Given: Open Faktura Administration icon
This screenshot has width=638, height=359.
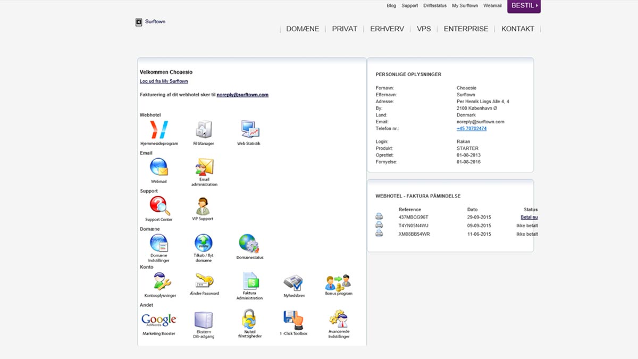Looking at the screenshot, I should tap(249, 281).
